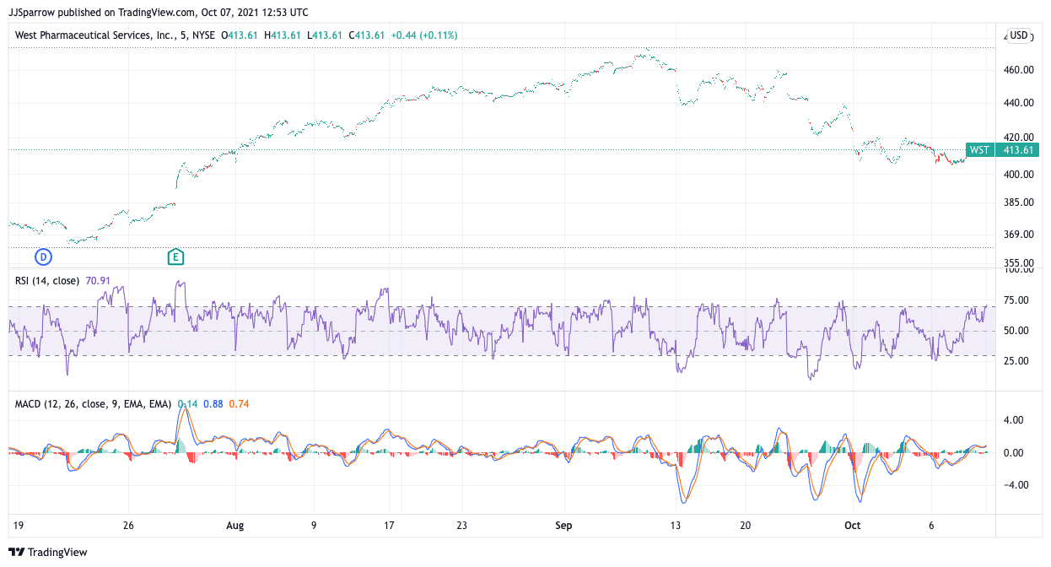Viewport: 1051px width, 567px height.
Task: Click the 13 date on the time axis
Action: point(675,526)
